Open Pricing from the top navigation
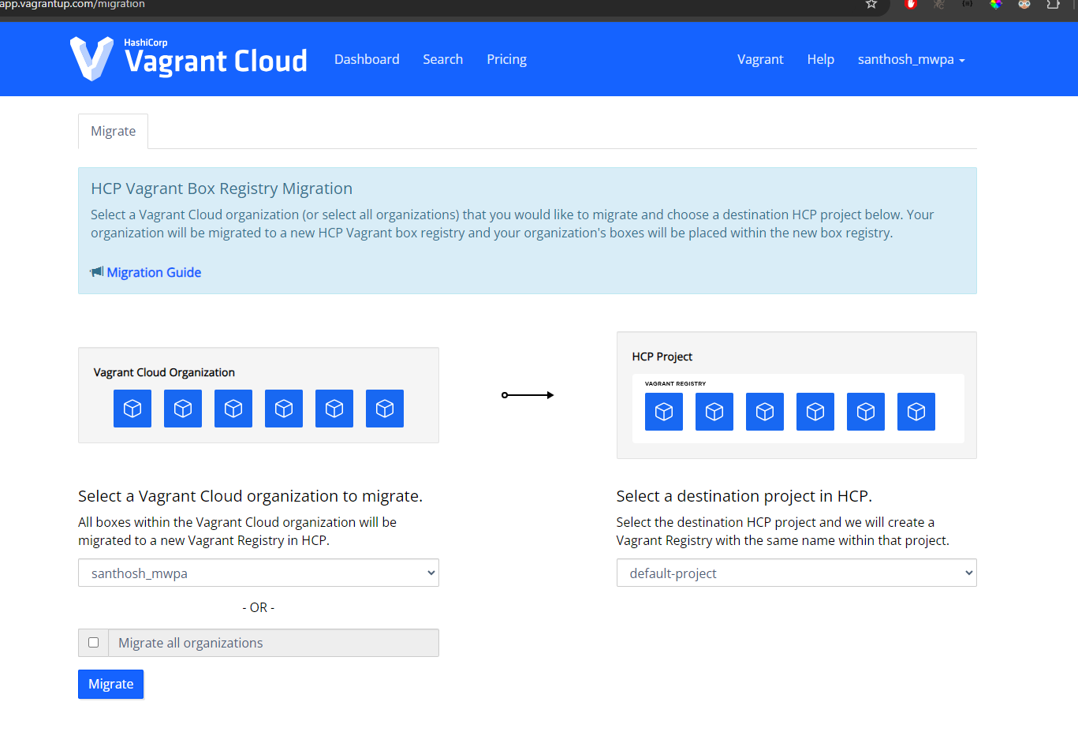 point(506,60)
